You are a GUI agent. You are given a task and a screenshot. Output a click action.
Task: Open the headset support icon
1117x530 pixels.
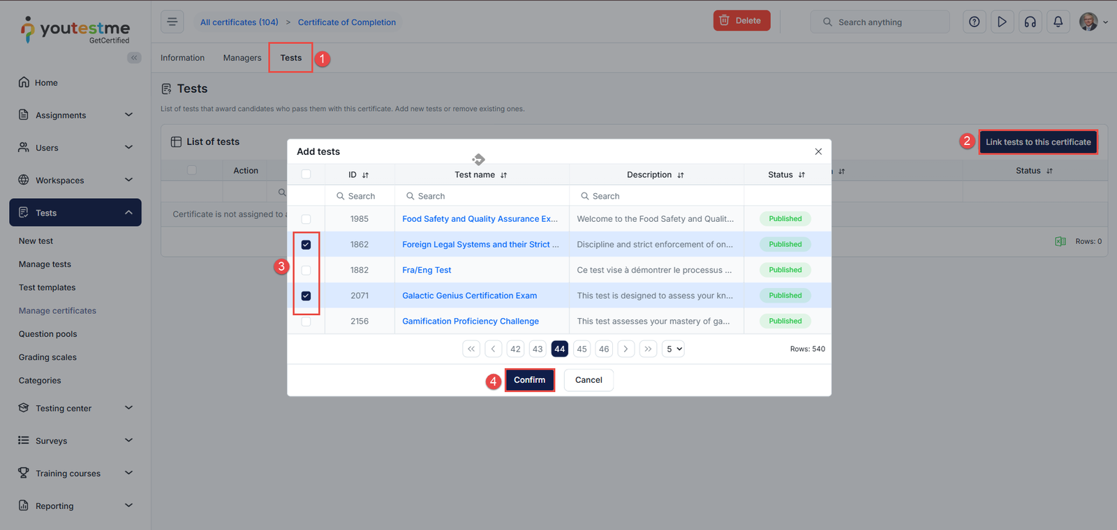(x=1030, y=22)
